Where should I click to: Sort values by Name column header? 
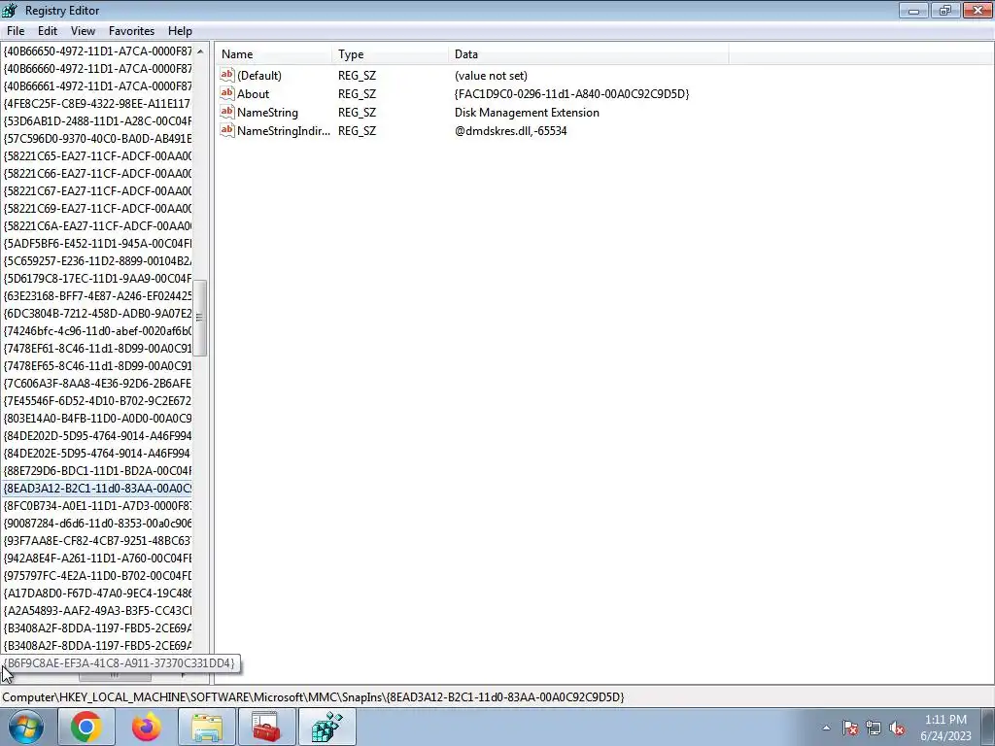pyautogui.click(x=273, y=54)
